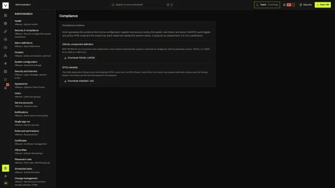Open the Notifications section
The height and width of the screenshot is (188, 335).
(x=33, y=114)
